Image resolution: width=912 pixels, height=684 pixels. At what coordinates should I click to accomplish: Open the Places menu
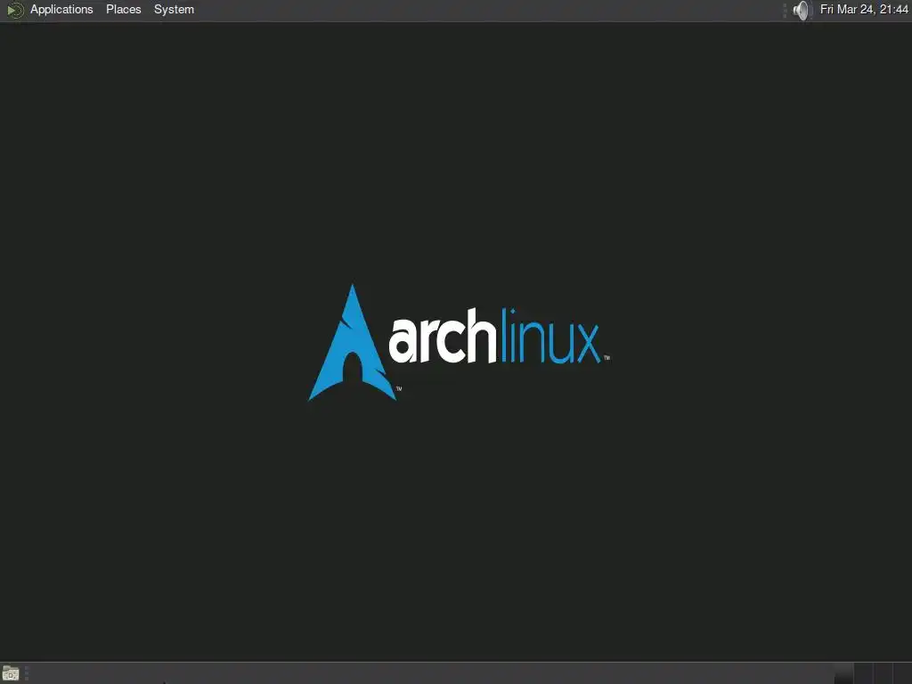123,9
